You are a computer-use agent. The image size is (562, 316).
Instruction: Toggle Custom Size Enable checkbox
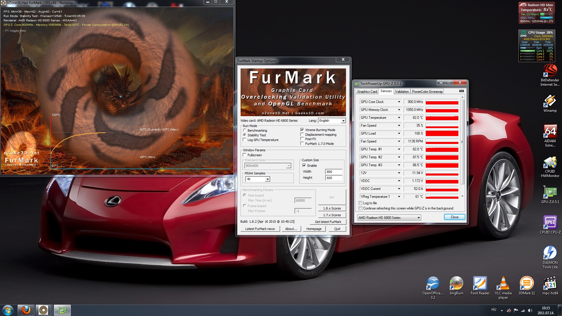[304, 165]
